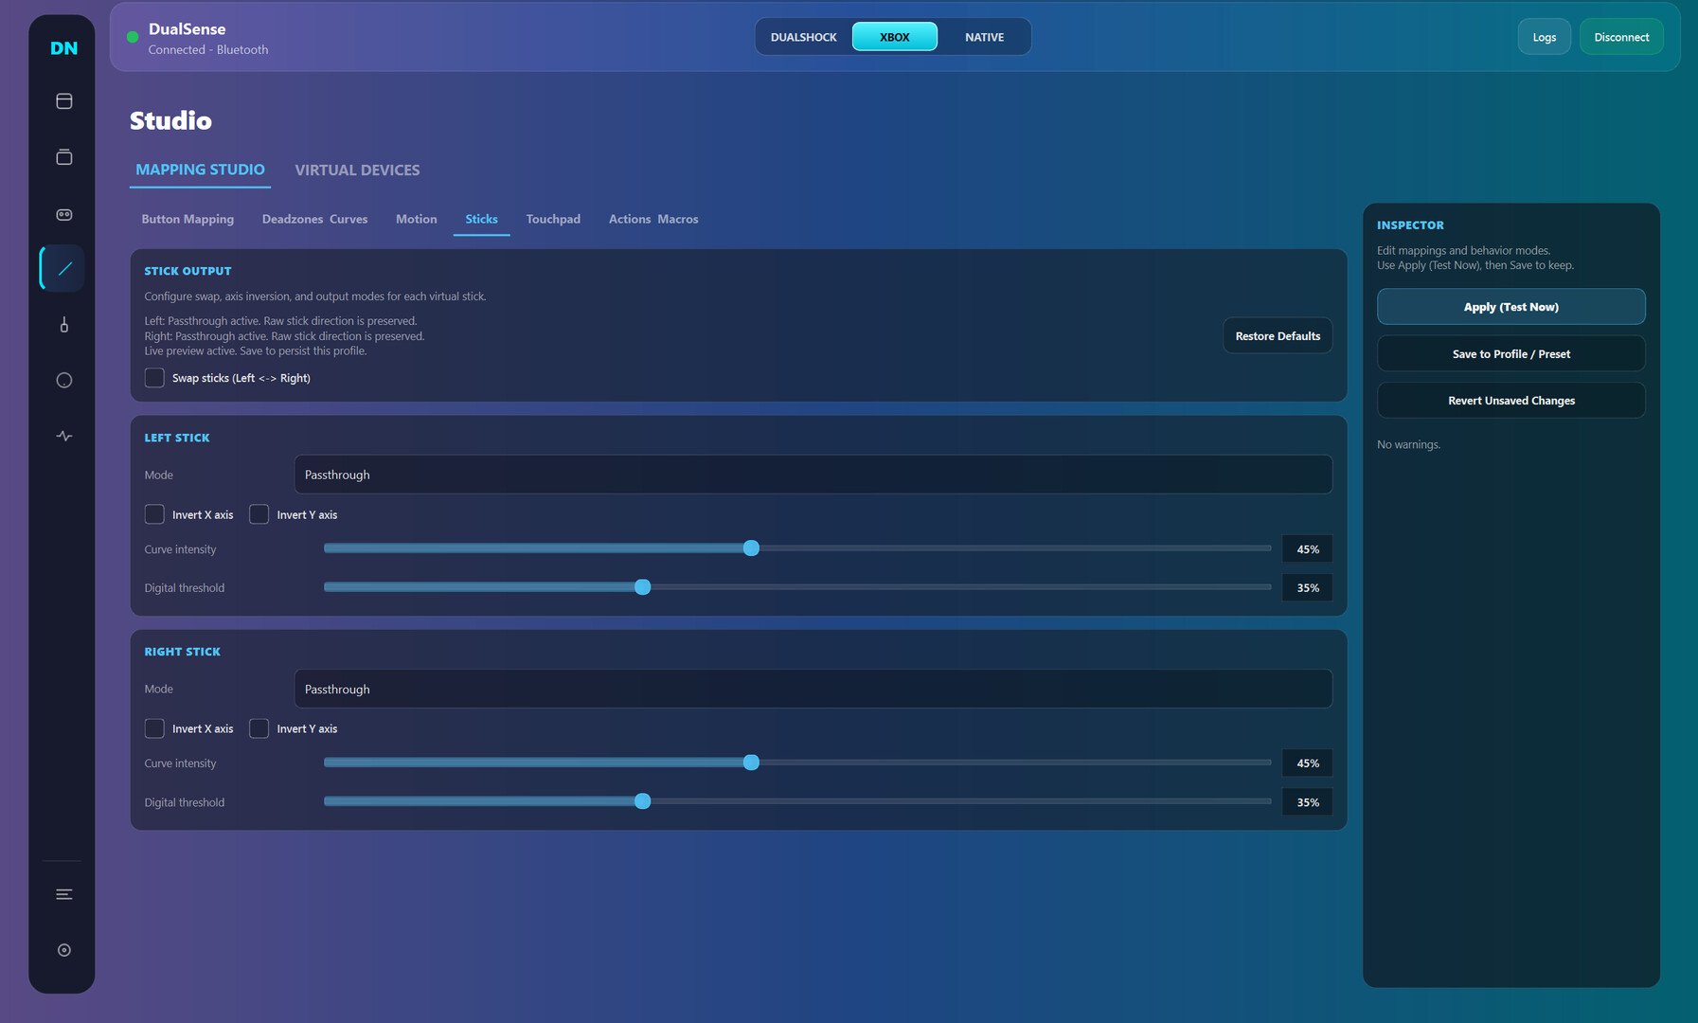Viewport: 1698px width, 1023px height.
Task: Click the diagonal line Studio sidebar icon
Action: [63, 269]
